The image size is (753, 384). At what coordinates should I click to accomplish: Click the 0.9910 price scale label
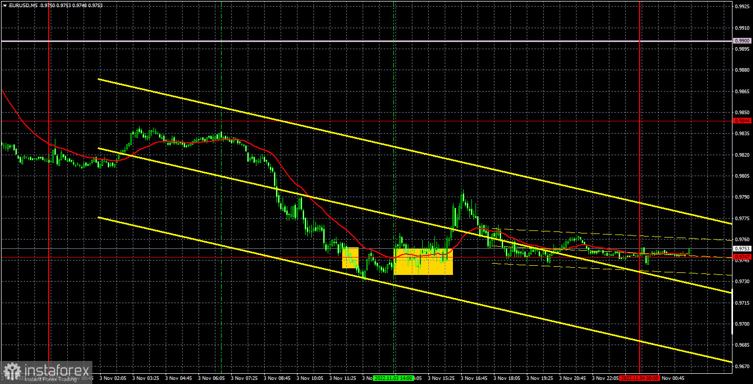point(742,28)
